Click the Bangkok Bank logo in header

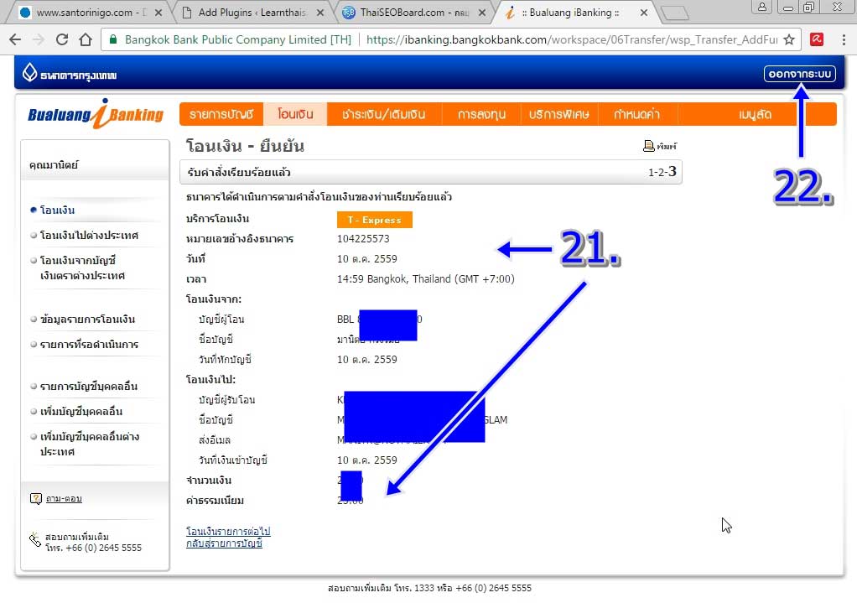click(x=70, y=73)
